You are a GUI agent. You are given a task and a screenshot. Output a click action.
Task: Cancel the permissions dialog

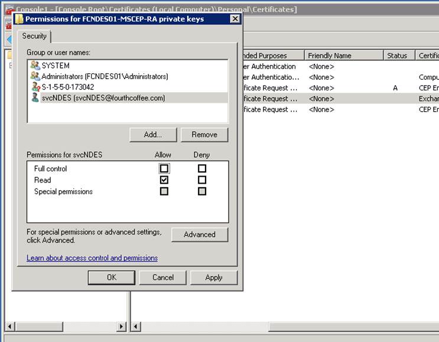click(163, 278)
